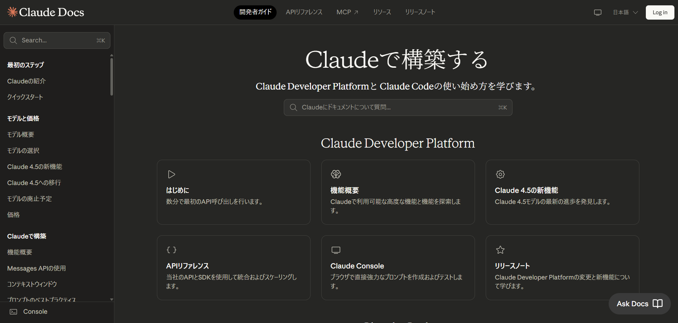Click the Log in button
The image size is (678, 323).
point(659,12)
